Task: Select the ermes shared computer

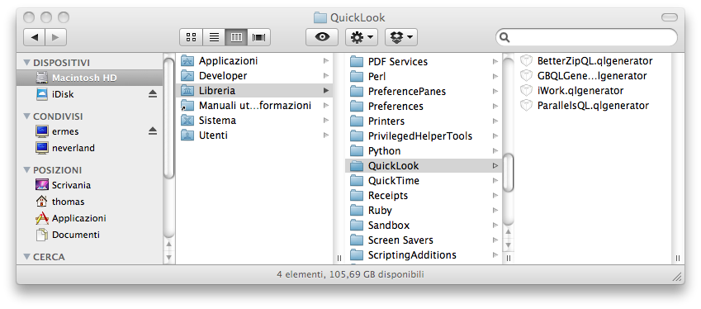Action: coord(90,131)
